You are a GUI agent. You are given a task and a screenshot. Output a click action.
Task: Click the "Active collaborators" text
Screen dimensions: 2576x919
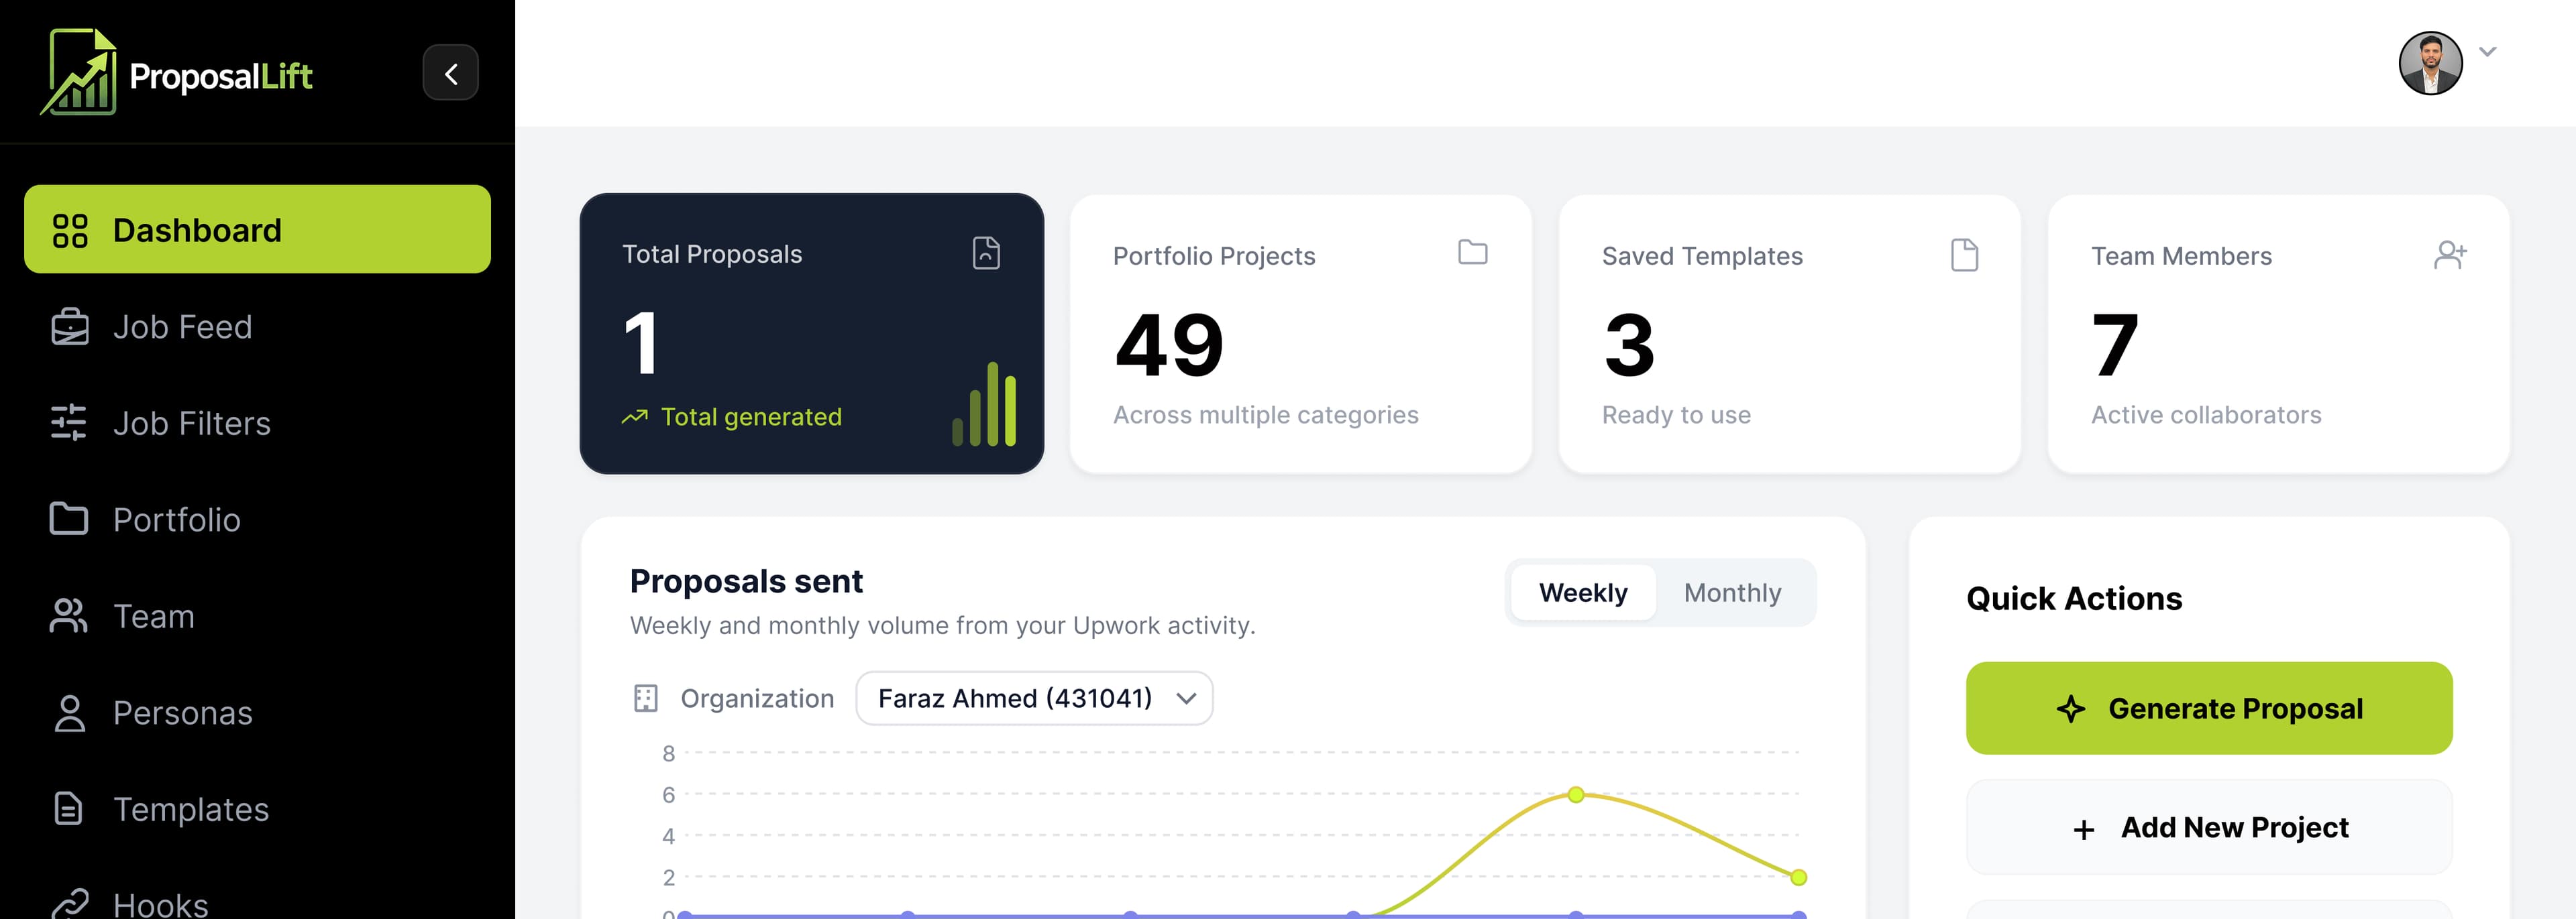click(x=2206, y=414)
